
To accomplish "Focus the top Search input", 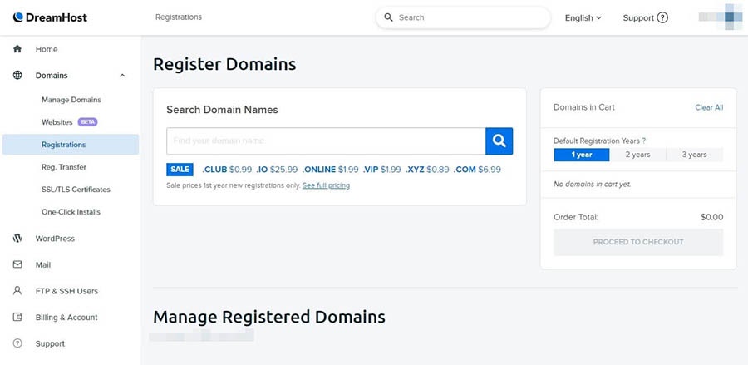I will (x=463, y=17).
